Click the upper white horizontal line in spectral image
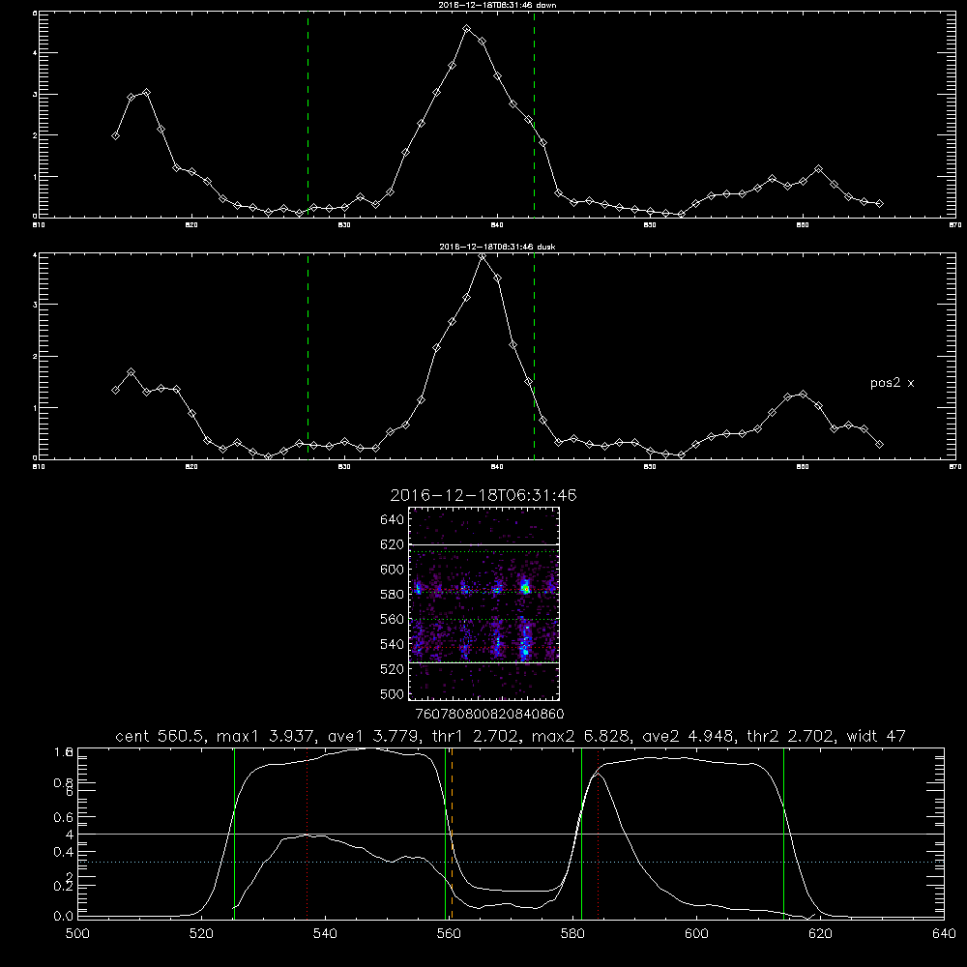 [x=484, y=544]
